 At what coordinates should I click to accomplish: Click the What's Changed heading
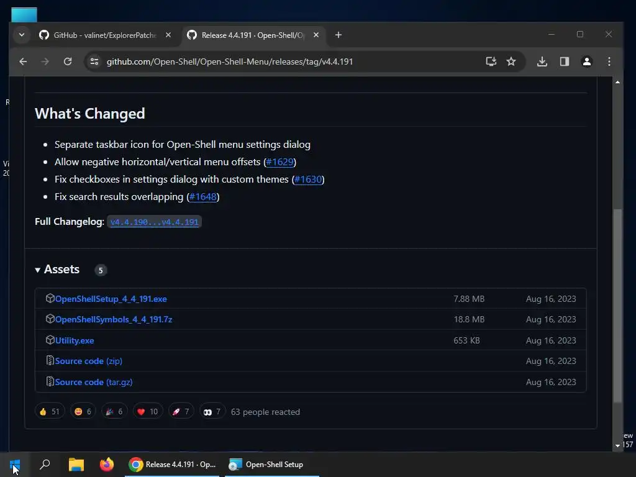[89, 114]
